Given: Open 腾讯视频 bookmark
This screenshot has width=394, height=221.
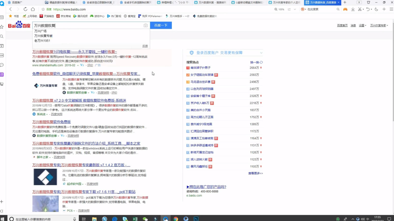Looking at the screenshot, I should [80, 16].
